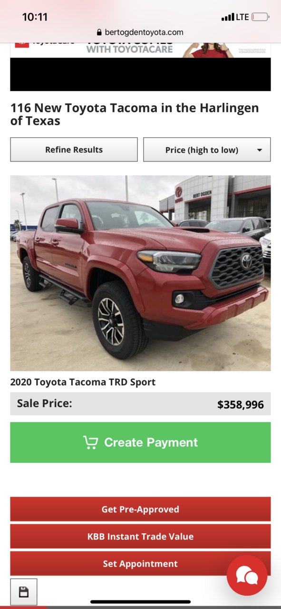281x609 pixels.
Task: Tap the bertogdentoyota.com address bar
Action: pyautogui.click(x=140, y=32)
